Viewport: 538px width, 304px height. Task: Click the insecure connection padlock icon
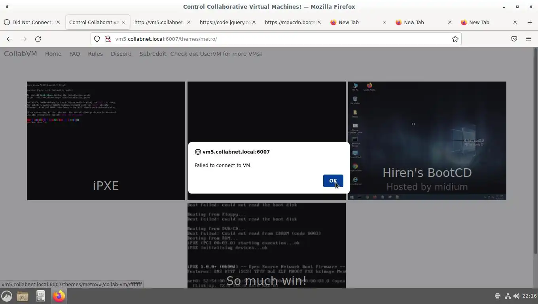(x=108, y=39)
